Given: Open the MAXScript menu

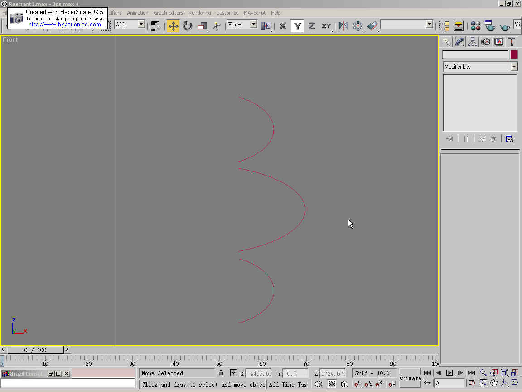Looking at the screenshot, I should [255, 13].
